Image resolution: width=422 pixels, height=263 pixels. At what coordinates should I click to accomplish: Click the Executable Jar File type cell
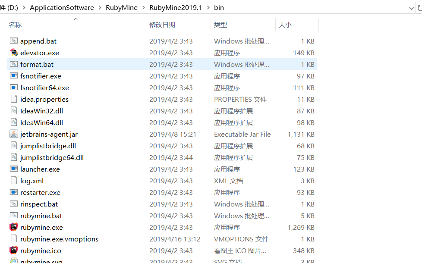pyautogui.click(x=242, y=134)
